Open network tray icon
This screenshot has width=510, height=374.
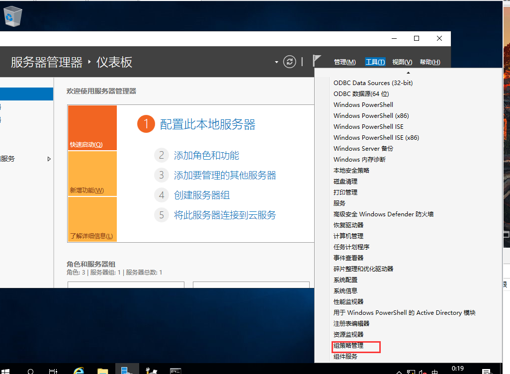pyautogui.click(x=411, y=372)
